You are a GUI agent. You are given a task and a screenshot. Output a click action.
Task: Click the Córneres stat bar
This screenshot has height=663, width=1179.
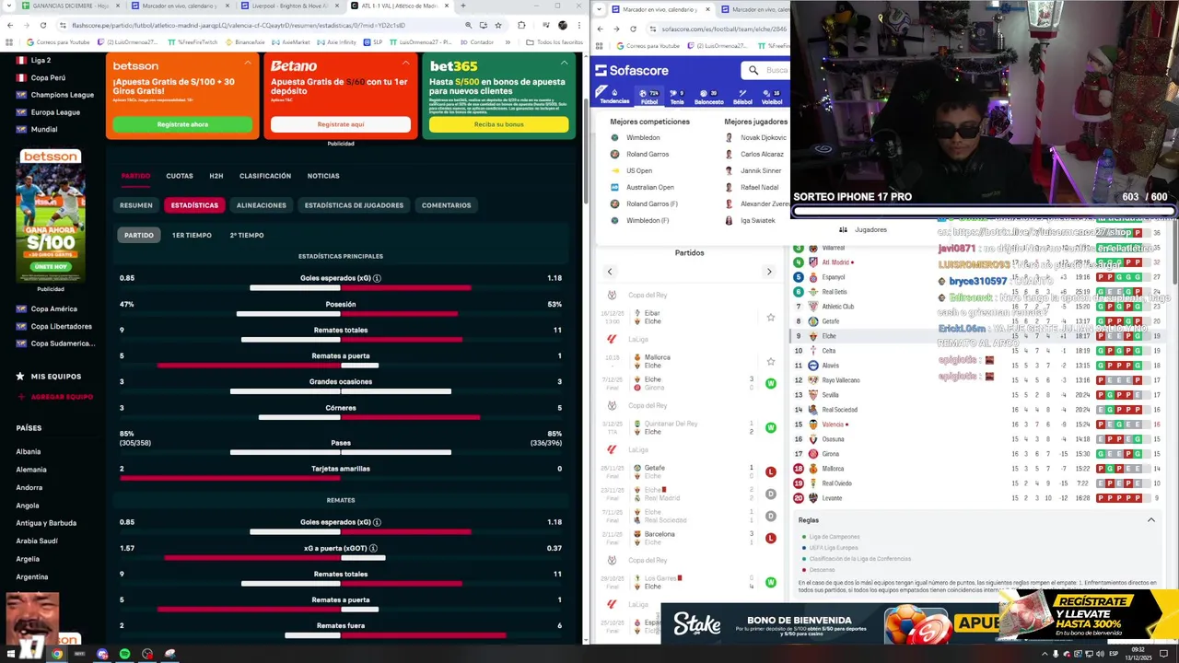(341, 416)
